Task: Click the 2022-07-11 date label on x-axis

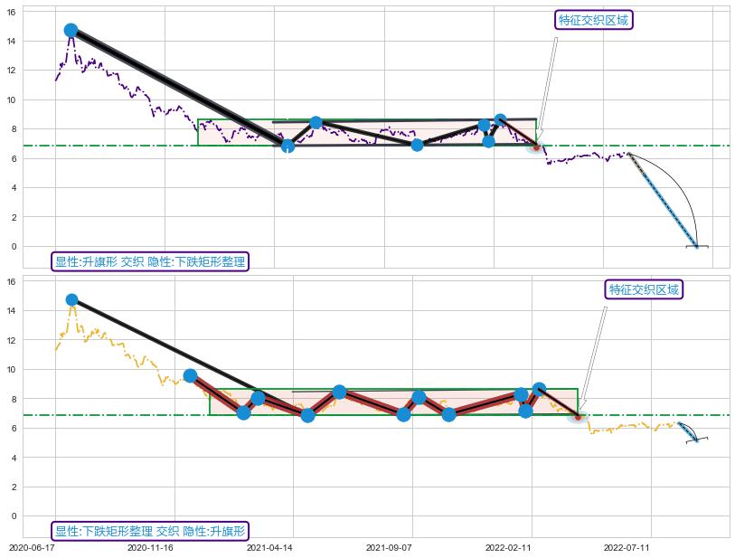Action: (627, 547)
